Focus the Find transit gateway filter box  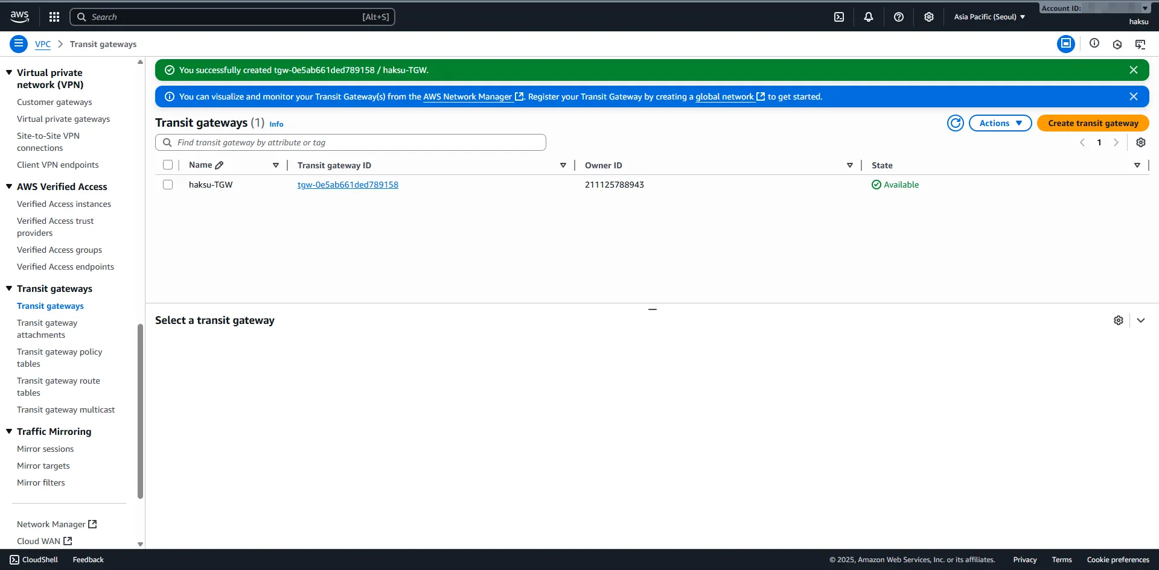(x=351, y=142)
